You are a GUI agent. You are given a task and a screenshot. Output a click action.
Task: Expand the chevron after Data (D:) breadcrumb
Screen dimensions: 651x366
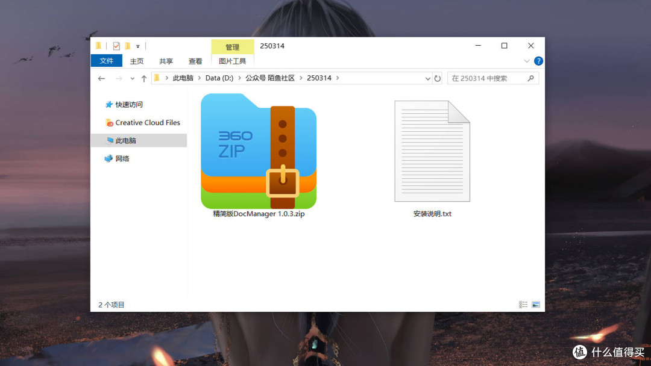[239, 78]
